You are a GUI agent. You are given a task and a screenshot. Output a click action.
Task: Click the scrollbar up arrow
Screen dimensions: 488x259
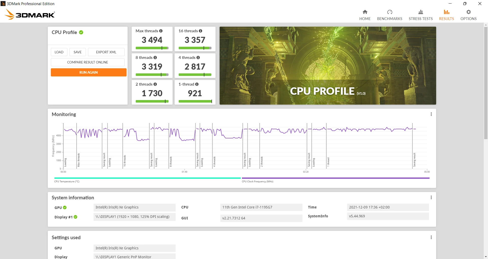pos(486,25)
